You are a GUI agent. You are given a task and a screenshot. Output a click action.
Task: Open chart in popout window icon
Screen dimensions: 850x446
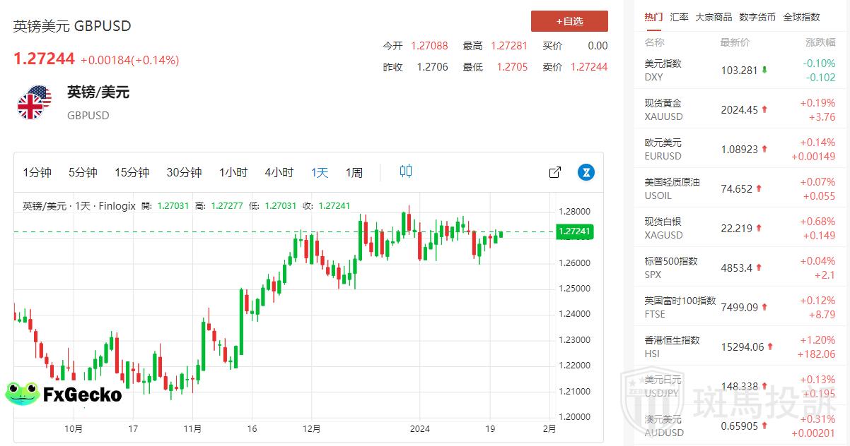click(555, 172)
